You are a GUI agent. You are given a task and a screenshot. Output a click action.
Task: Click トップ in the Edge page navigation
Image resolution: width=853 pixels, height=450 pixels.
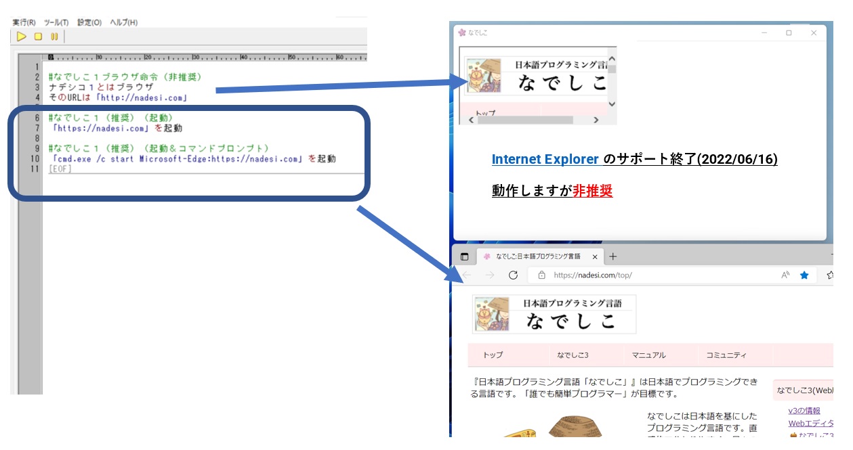(x=493, y=355)
